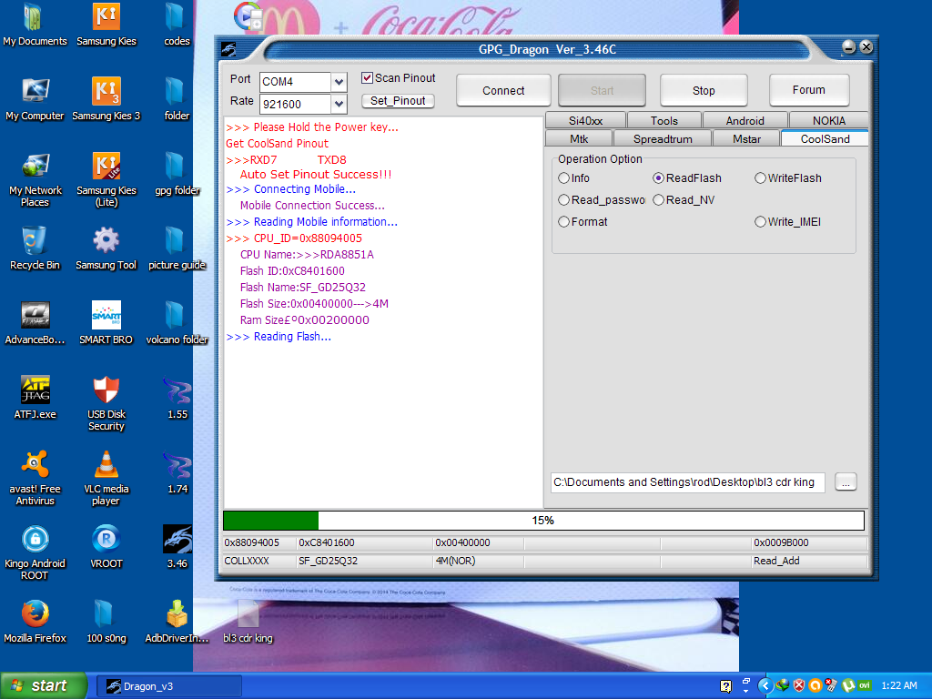Choose the Read_NV radio button
The width and height of the screenshot is (932, 699).
point(658,200)
